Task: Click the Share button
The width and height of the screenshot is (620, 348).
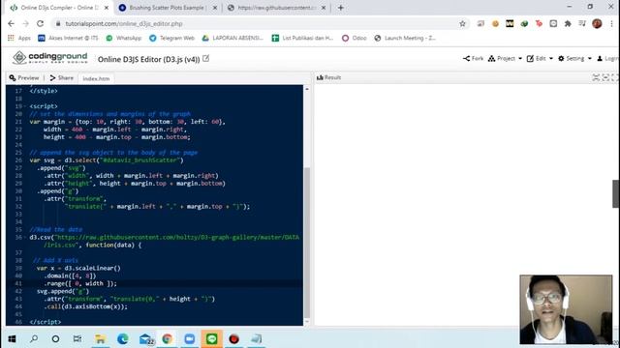Action: 61,77
